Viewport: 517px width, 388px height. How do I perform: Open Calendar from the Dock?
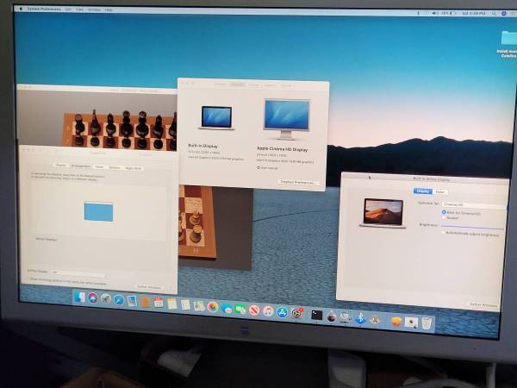pos(159,303)
